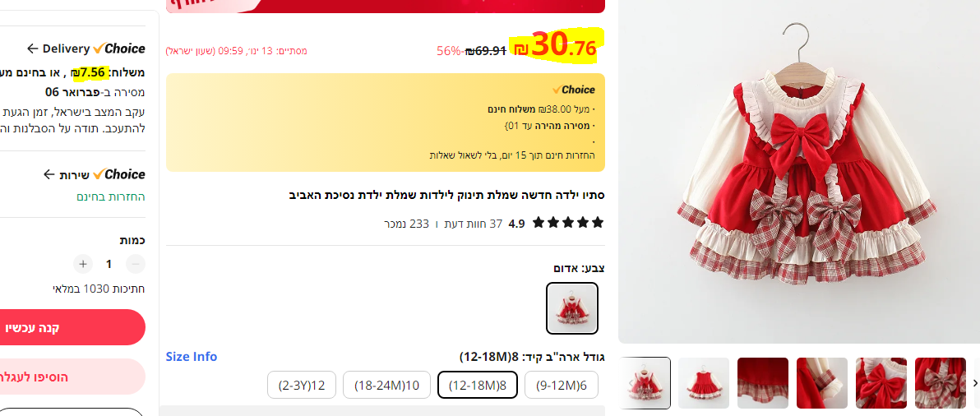Open the sleeve cuff detail thumbnail
Image resolution: width=980 pixels, height=416 pixels.
click(x=822, y=383)
